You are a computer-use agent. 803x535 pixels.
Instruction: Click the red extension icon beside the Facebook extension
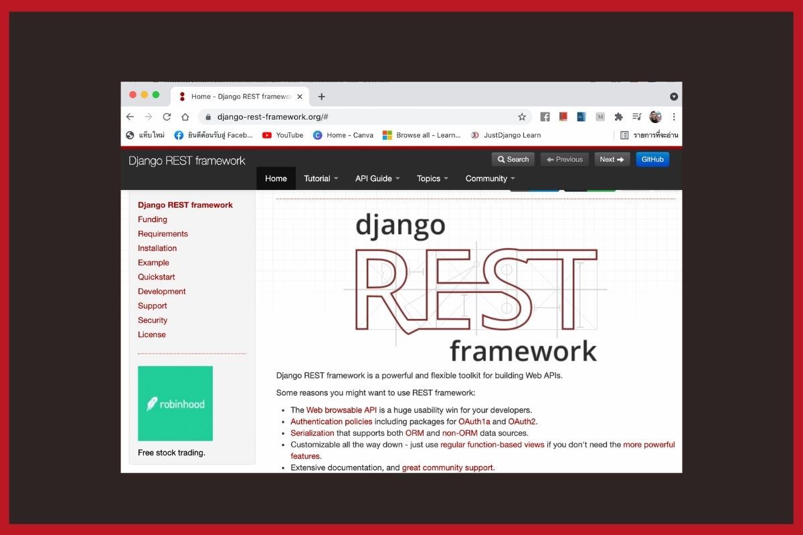pos(563,116)
